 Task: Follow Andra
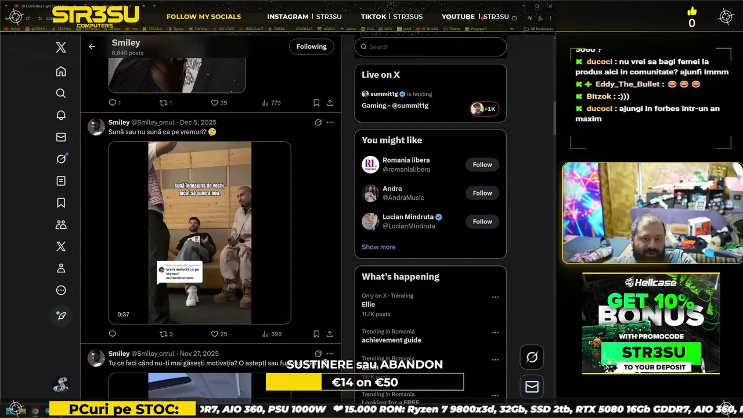pos(482,193)
